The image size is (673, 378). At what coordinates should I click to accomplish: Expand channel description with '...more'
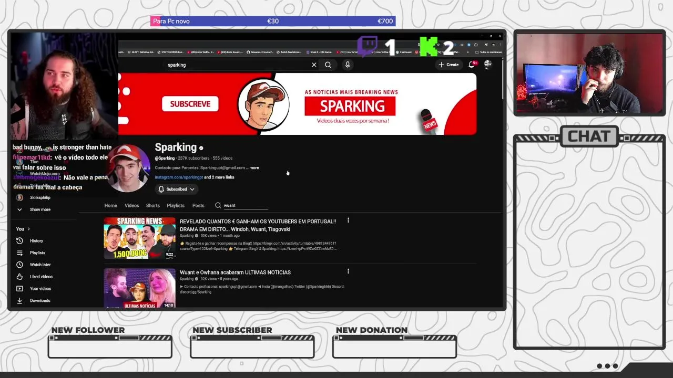point(252,167)
